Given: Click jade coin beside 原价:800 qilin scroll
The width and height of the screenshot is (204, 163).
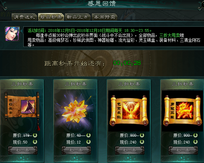Looking at the screenshot, I should tap(195, 135).
